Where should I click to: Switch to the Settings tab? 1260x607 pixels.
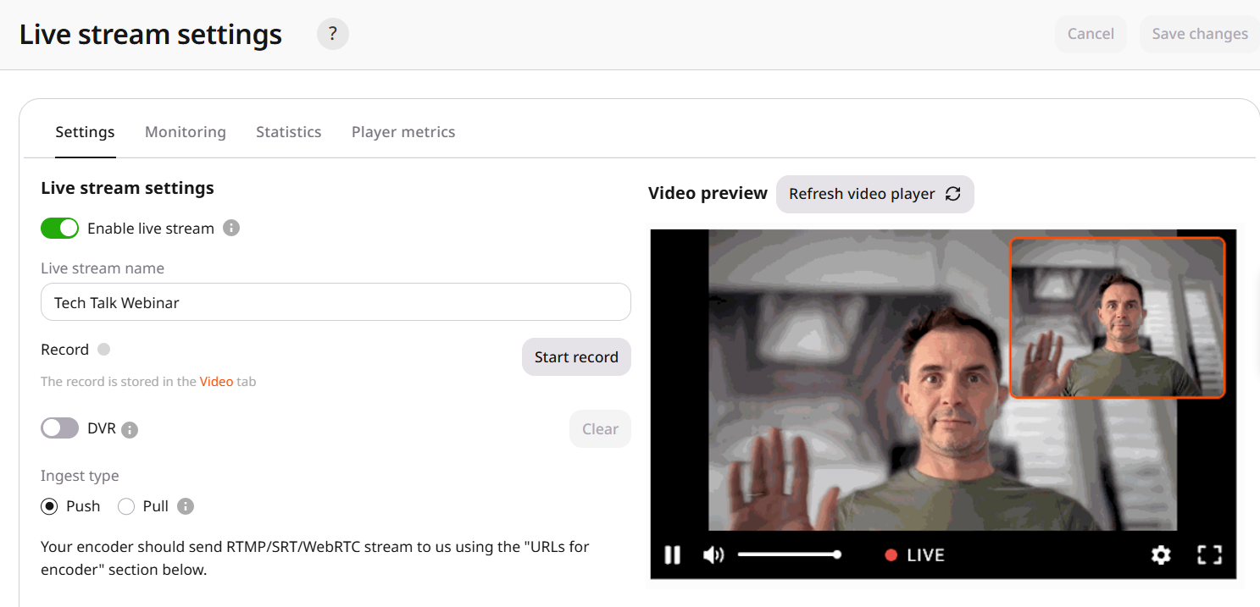(85, 132)
